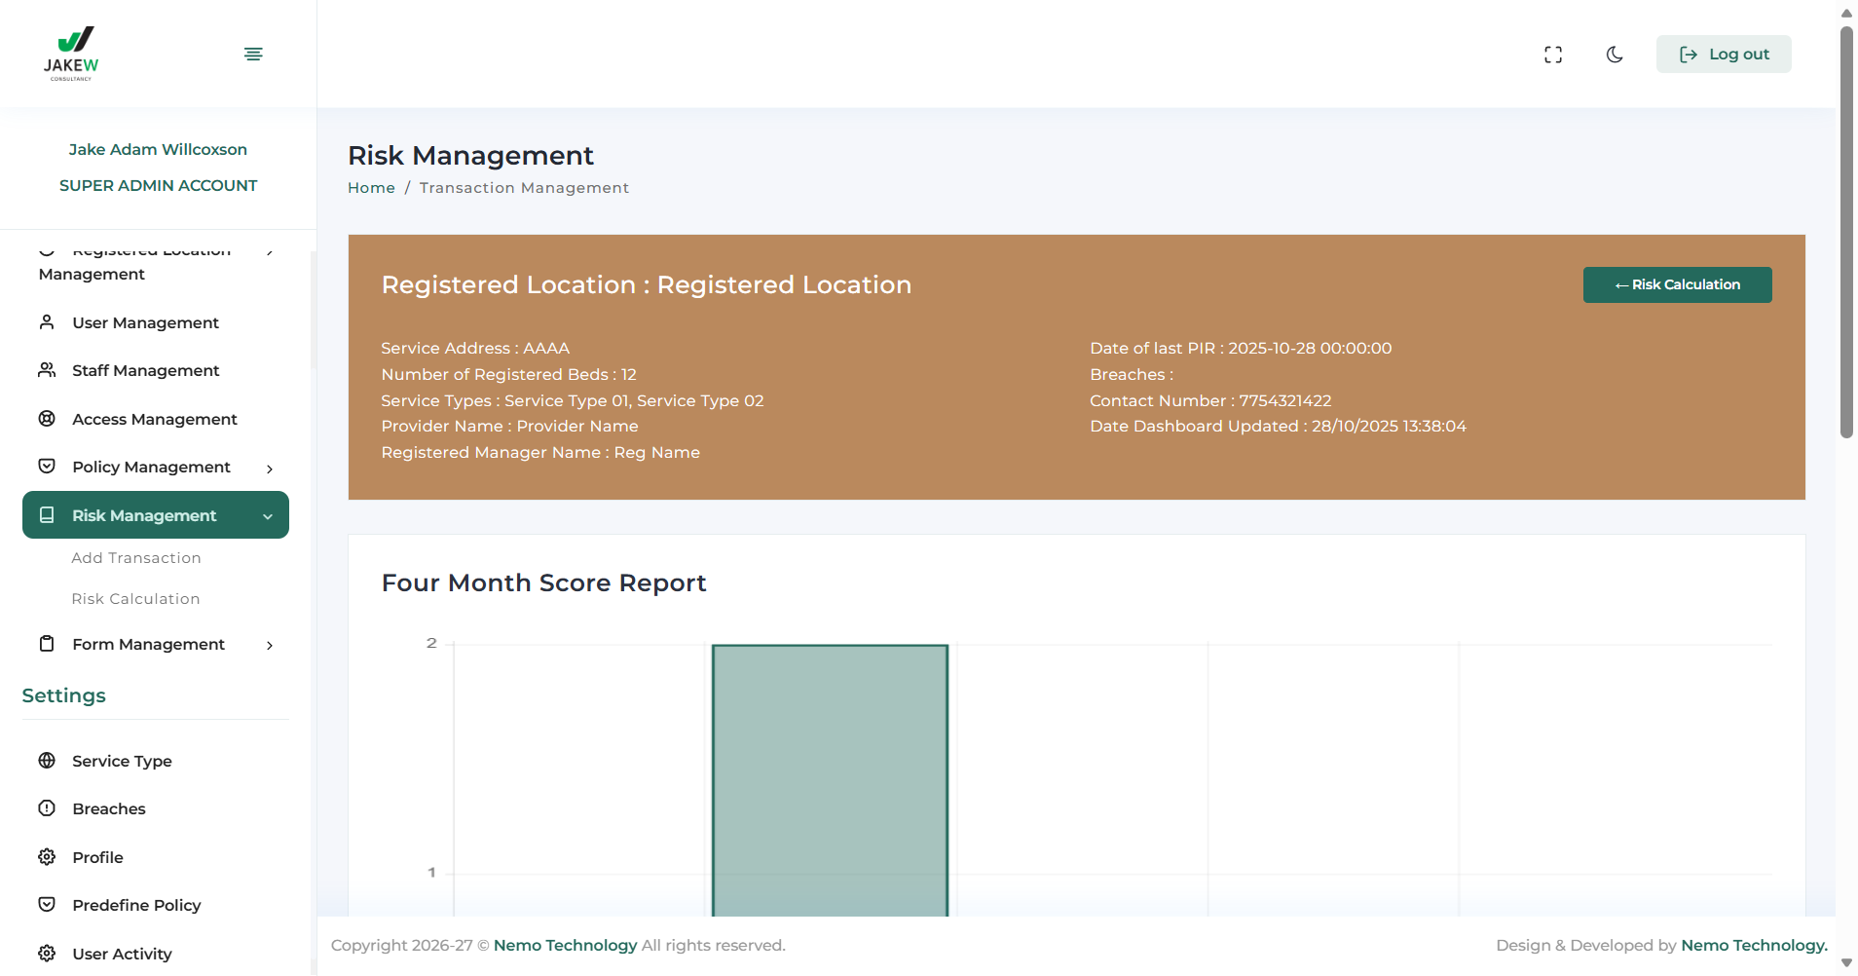
Task: Click the Access Management lifebuoy icon
Action: click(47, 419)
